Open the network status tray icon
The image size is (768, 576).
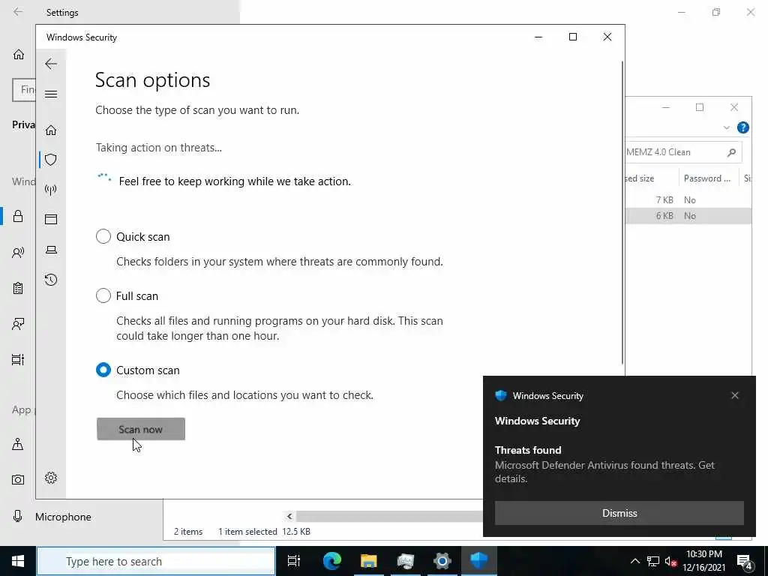click(653, 561)
